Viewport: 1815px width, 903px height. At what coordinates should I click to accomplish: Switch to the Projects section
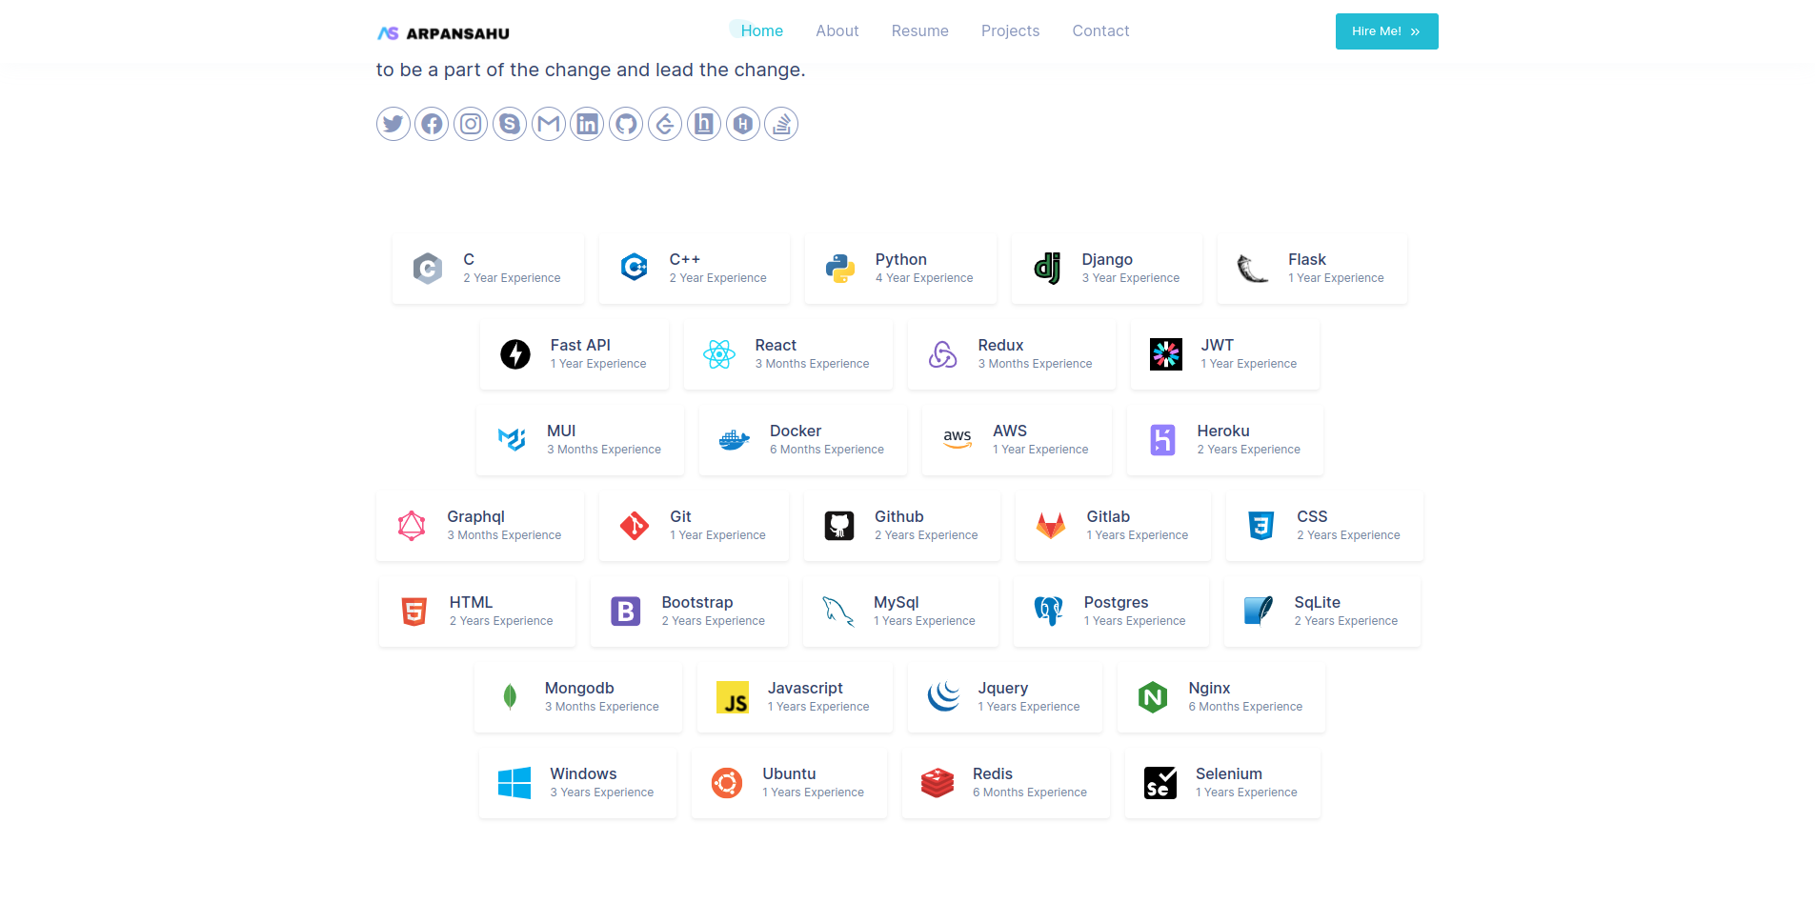click(1010, 30)
